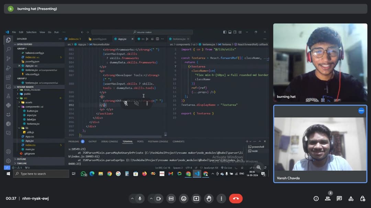The height and width of the screenshot is (208, 371).
Task: Open the Activities panel
Action: coord(351,198)
